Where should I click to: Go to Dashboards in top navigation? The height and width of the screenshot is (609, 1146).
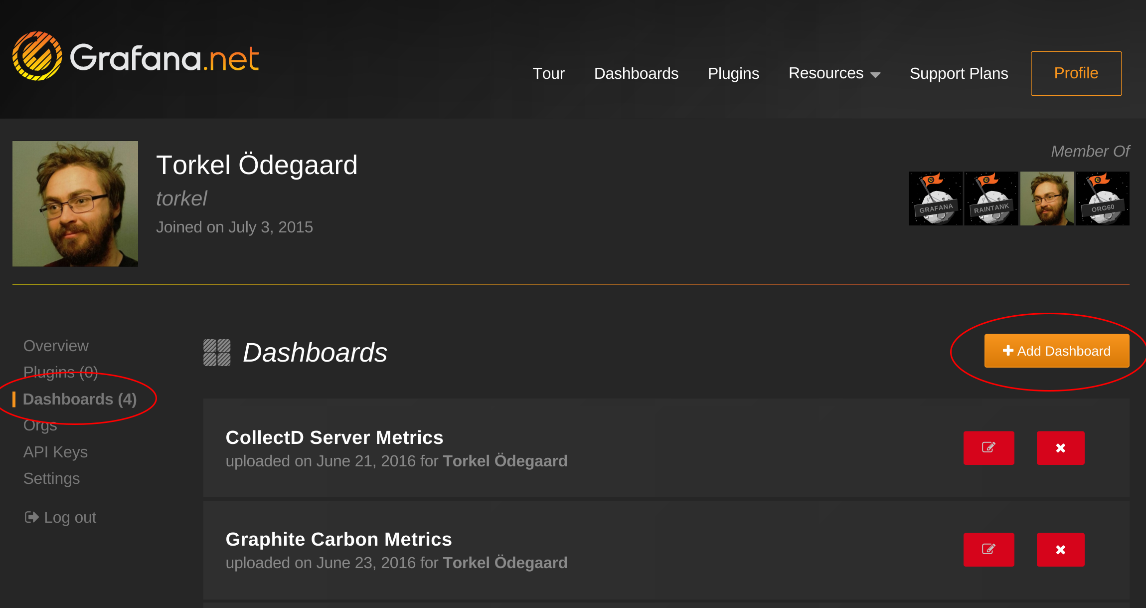click(x=636, y=73)
